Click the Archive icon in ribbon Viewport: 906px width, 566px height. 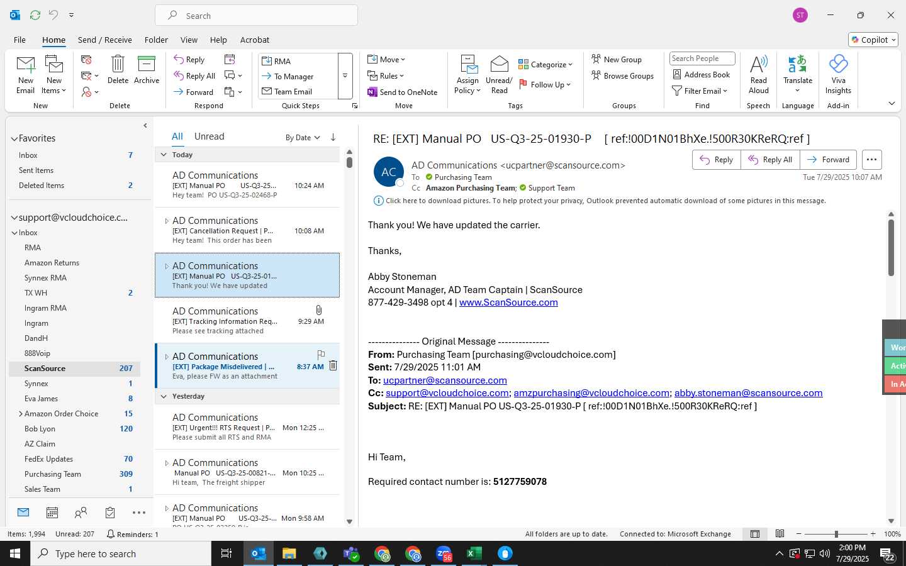pyautogui.click(x=147, y=69)
